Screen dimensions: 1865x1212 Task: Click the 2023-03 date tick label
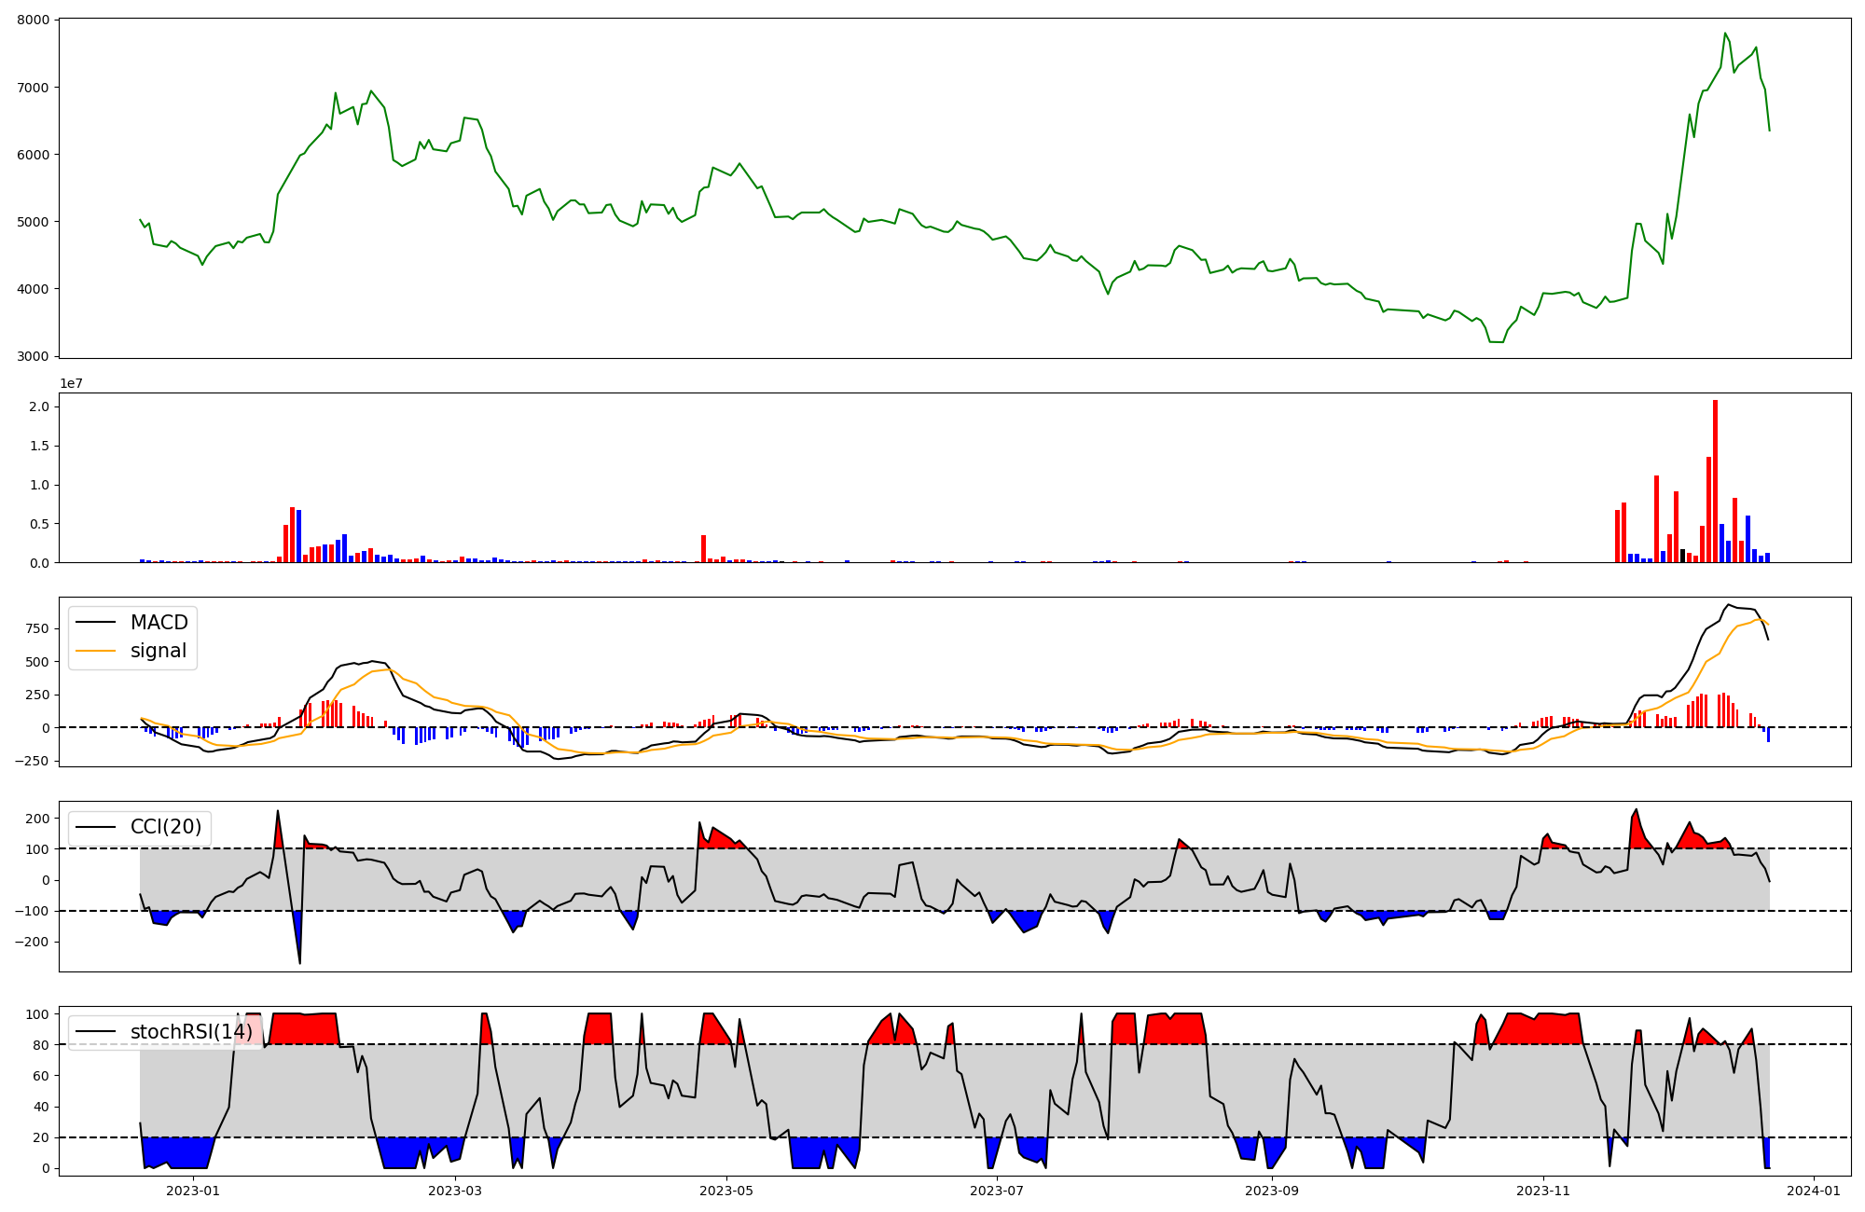[x=456, y=1191]
